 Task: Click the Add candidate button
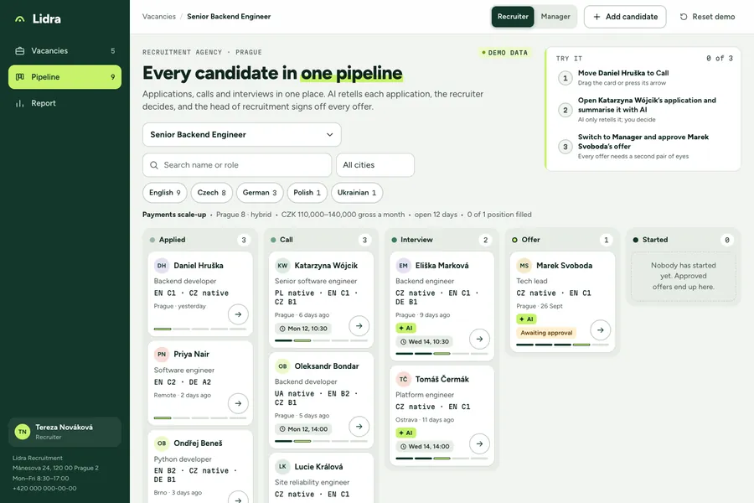point(625,17)
